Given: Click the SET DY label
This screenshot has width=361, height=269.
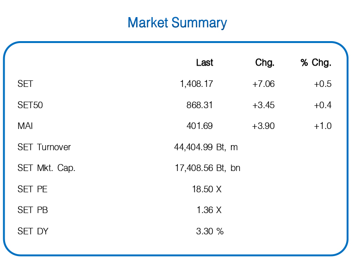Looking at the screenshot, I should point(33,231).
